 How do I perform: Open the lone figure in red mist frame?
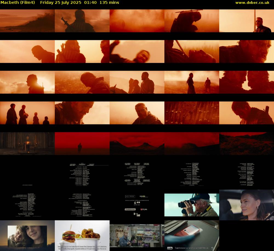point(82,144)
